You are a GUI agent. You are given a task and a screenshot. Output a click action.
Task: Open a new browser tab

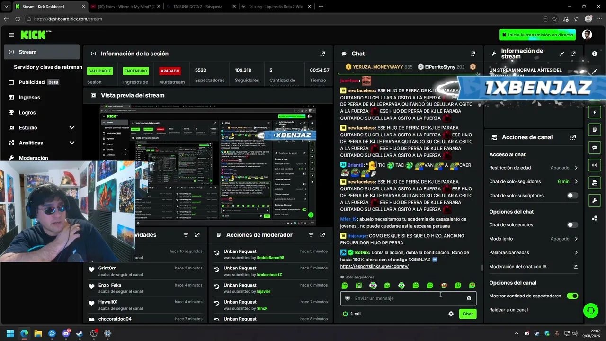pos(321,7)
